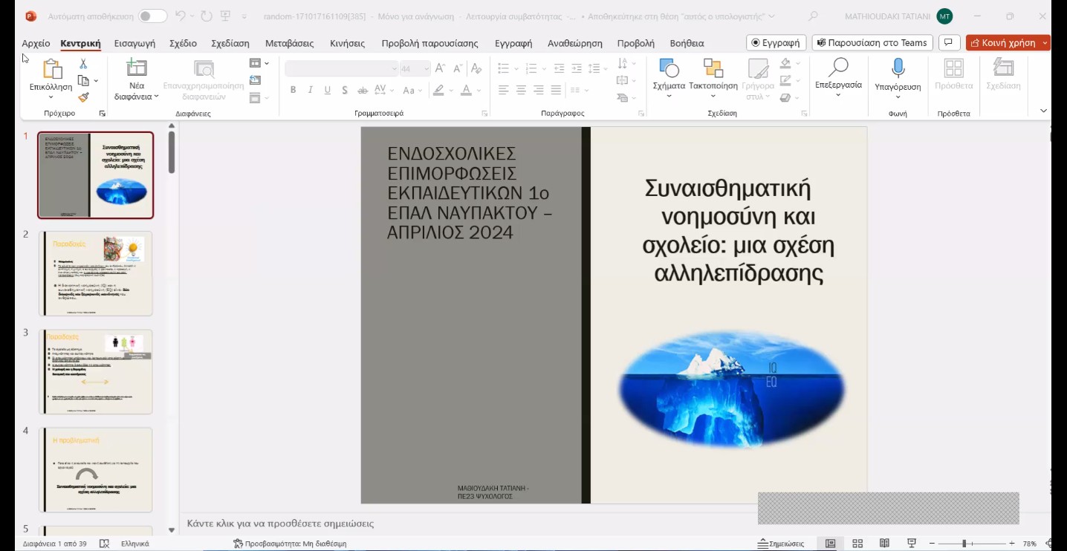Click the slide layout icon

[x=256, y=63]
